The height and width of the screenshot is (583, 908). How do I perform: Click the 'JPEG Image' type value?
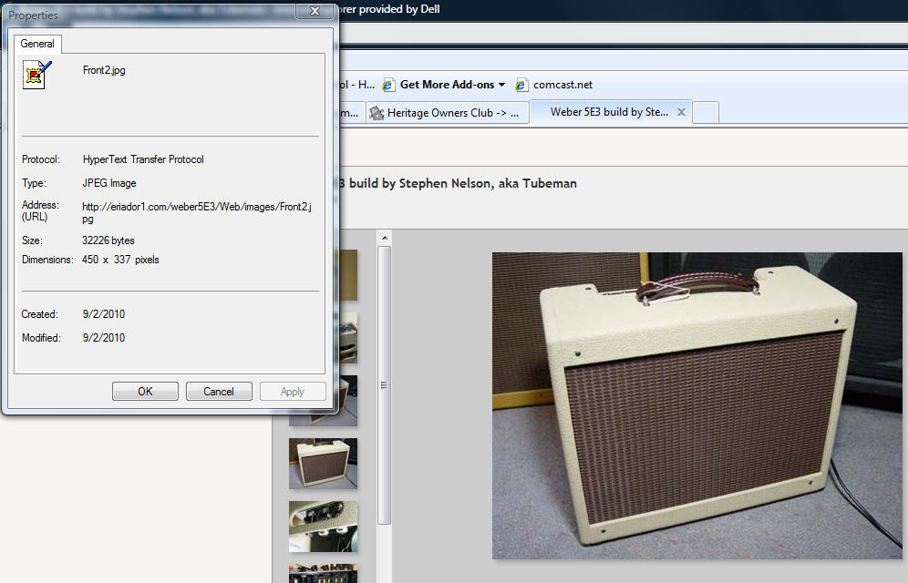(109, 183)
